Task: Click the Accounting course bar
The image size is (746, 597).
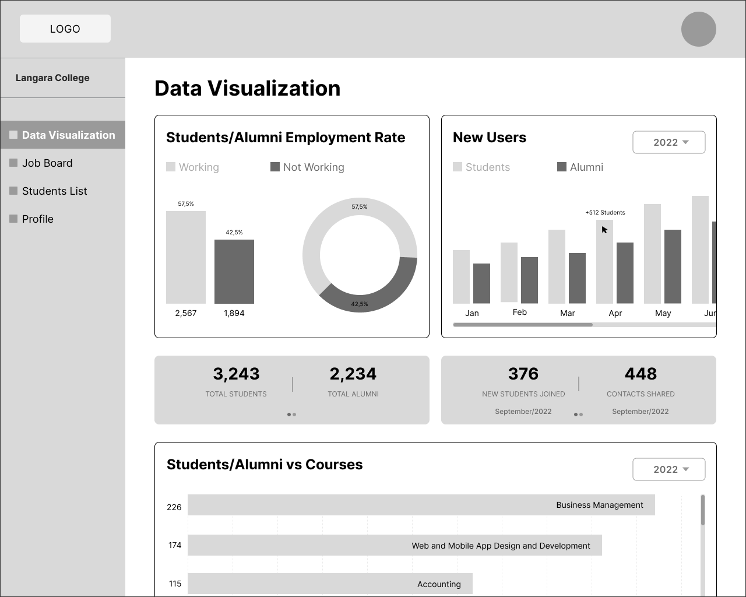Action: (330, 584)
